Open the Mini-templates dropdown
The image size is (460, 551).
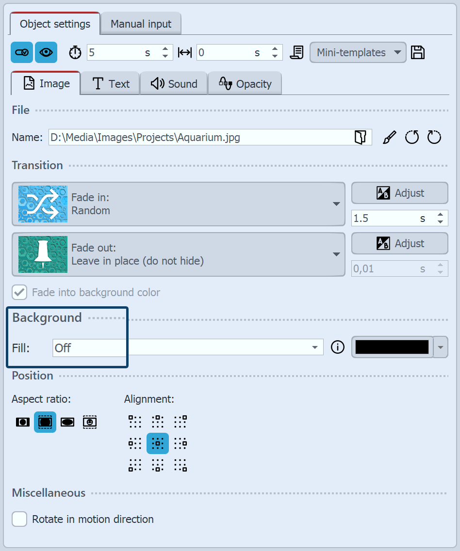(358, 52)
